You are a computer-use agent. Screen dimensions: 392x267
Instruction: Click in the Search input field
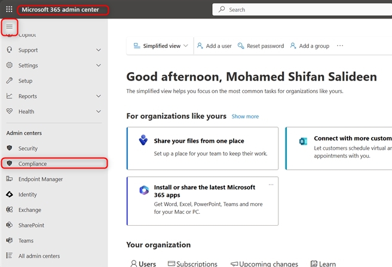(x=302, y=10)
